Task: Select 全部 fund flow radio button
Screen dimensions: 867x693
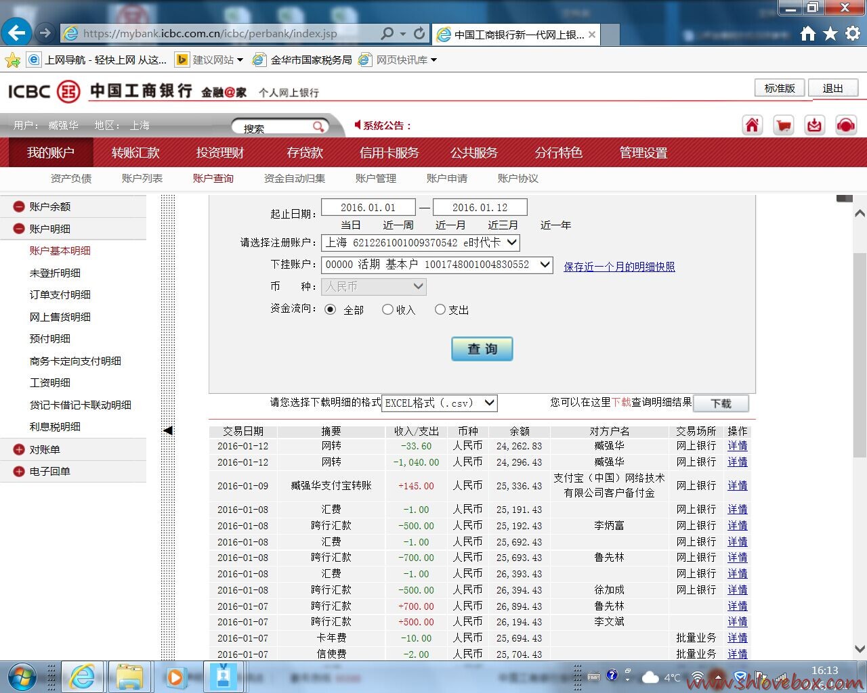Action: click(x=330, y=309)
